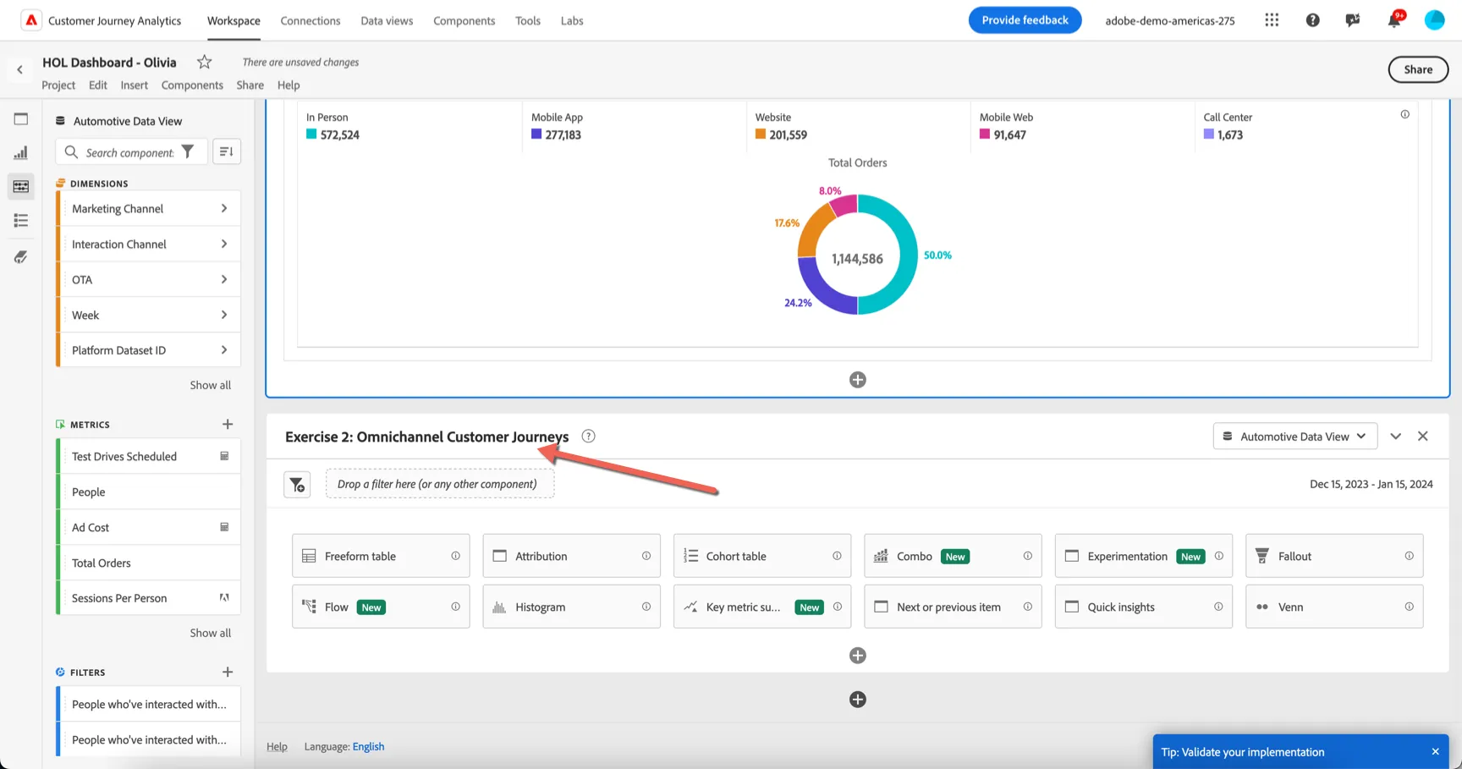
Task: Select the Freeform table visualization
Action: [381, 556]
